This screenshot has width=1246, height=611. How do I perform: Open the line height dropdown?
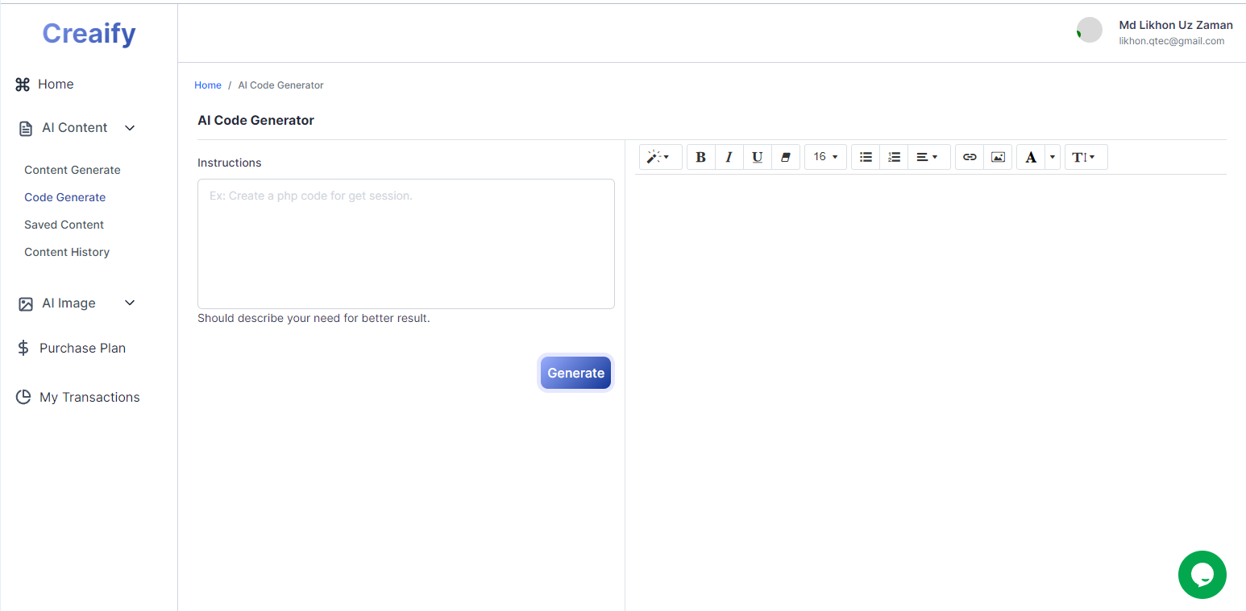(1086, 157)
